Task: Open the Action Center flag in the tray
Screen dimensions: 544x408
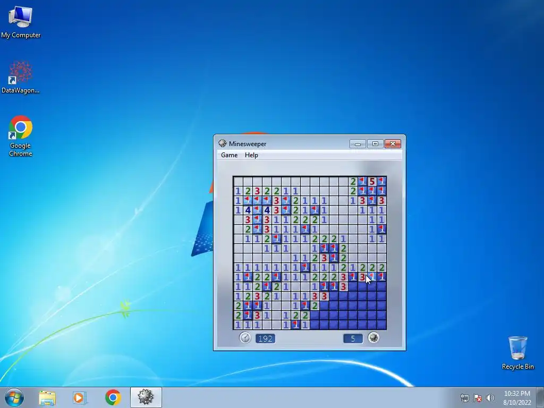Action: [478, 398]
